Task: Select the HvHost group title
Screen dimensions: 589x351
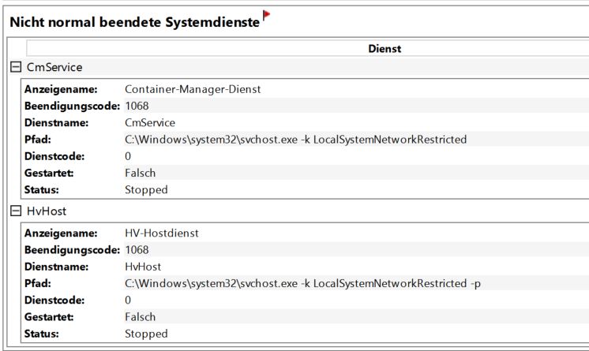Action: [47, 211]
